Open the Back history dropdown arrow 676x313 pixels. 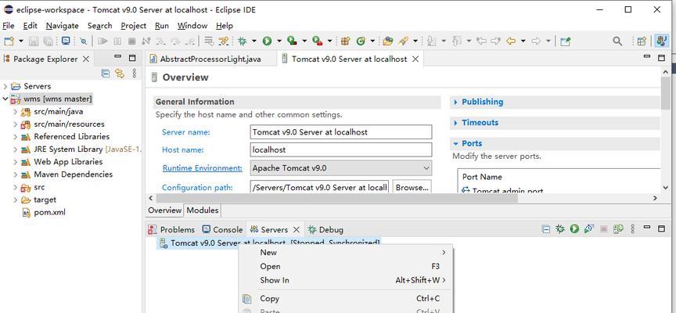[x=523, y=41]
